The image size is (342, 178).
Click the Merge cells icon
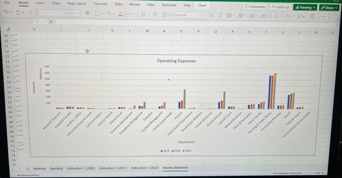[x=165, y=15]
